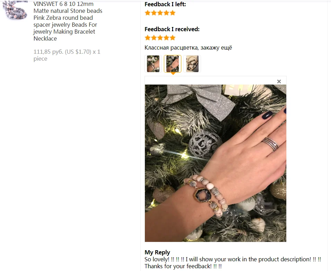Click first star under Feedback I left
The height and width of the screenshot is (271, 331).
click(148, 13)
